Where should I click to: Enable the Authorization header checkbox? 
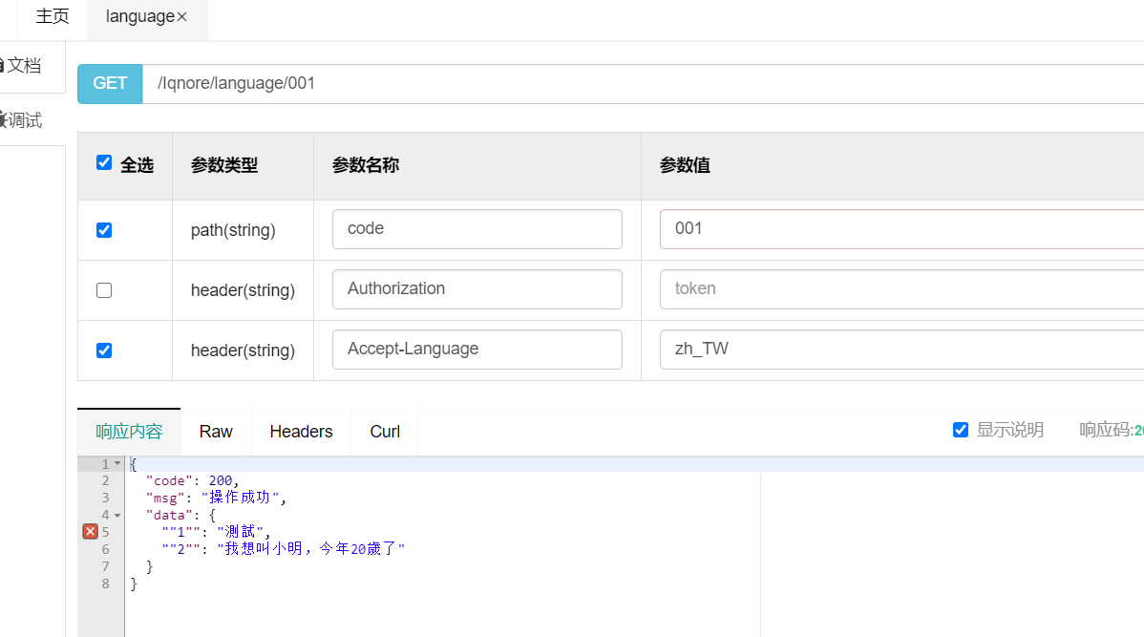point(104,290)
